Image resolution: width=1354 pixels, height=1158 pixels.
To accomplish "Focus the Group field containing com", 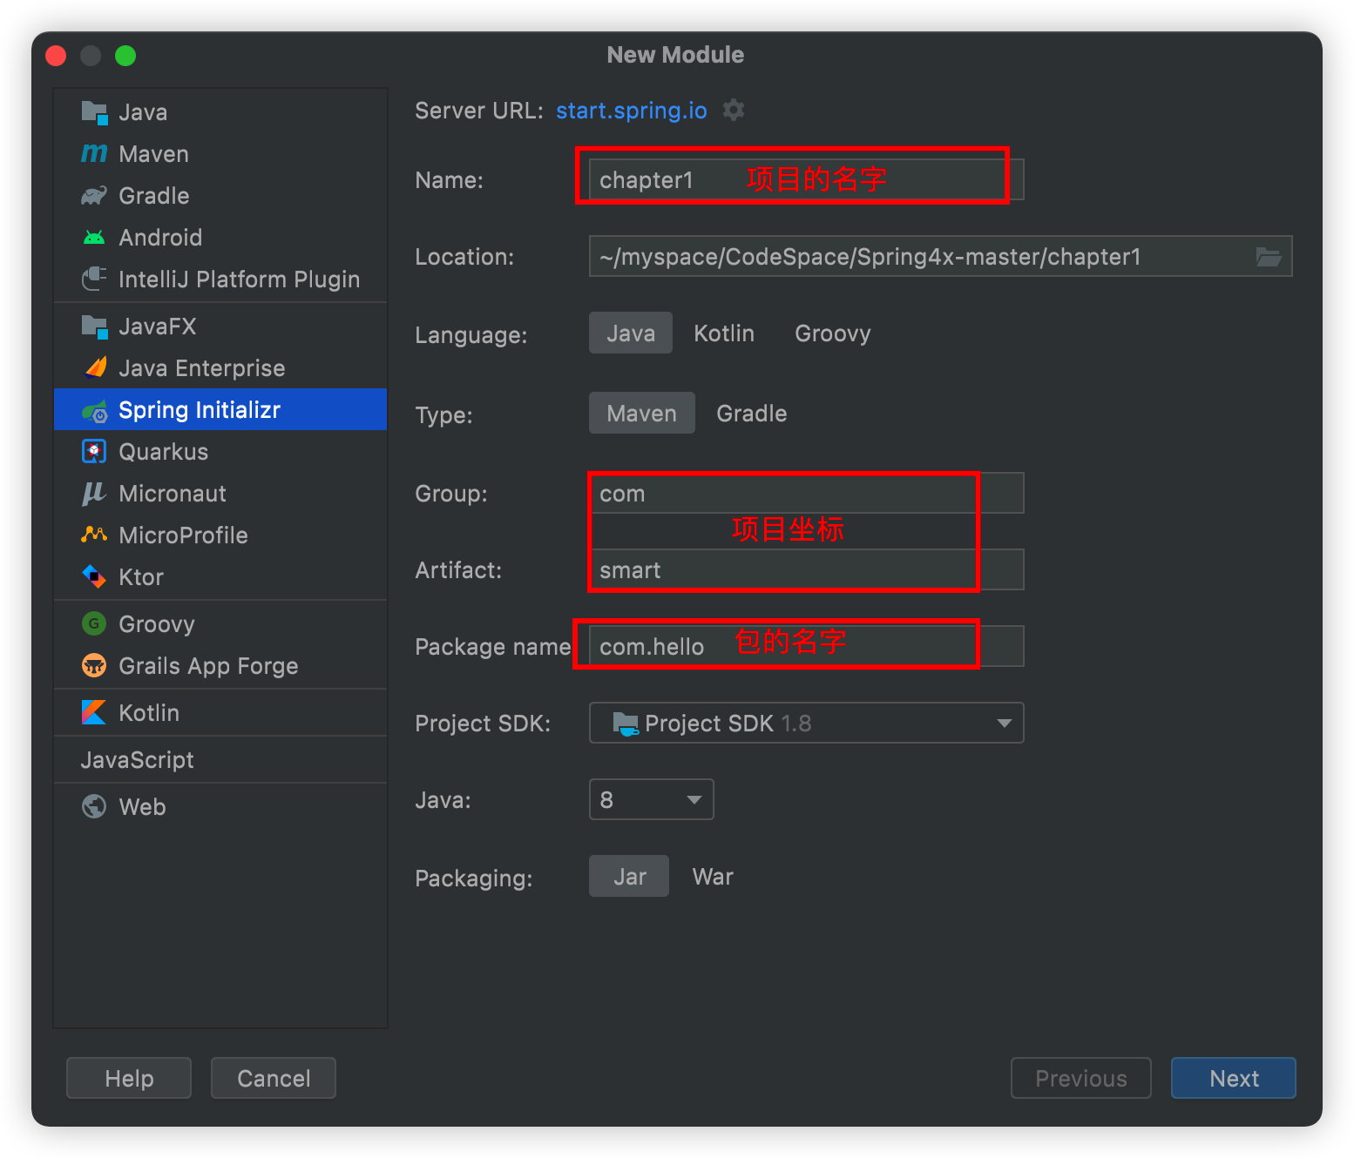I will [x=807, y=494].
